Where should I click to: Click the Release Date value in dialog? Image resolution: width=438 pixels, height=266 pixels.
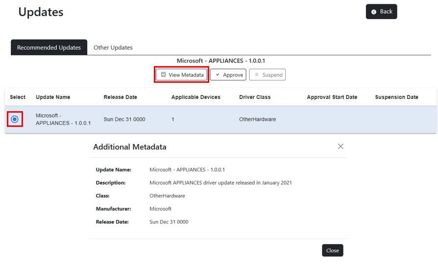click(x=169, y=222)
